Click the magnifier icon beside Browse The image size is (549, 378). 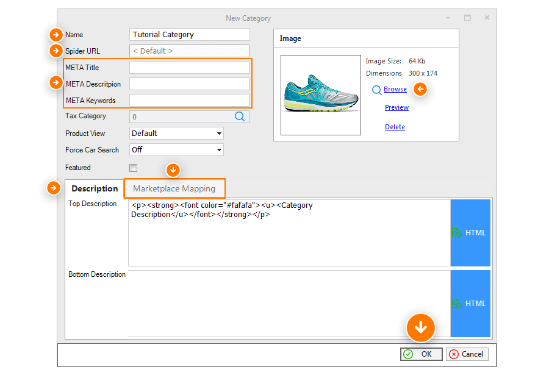(x=376, y=90)
